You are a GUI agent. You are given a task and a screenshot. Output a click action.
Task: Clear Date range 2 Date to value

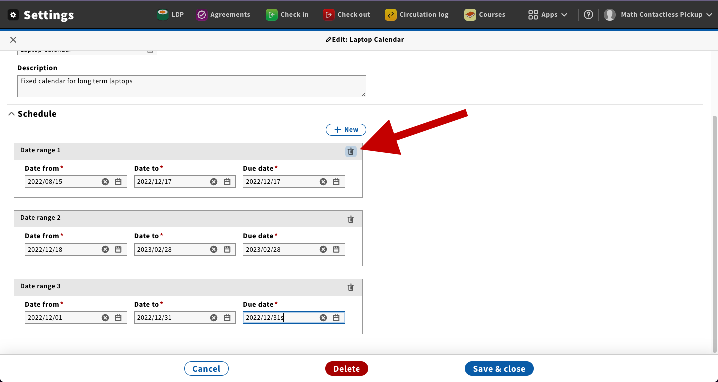click(x=214, y=249)
